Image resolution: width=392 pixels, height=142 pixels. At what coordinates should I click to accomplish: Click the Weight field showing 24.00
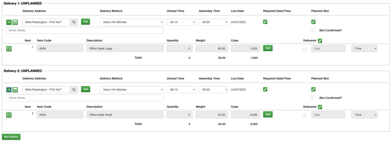212,115
